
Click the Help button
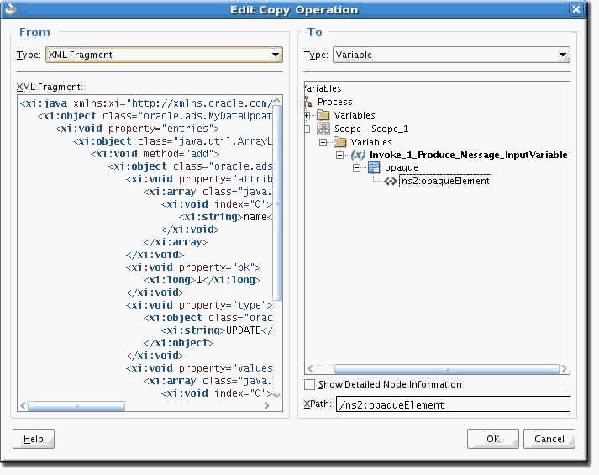pyautogui.click(x=34, y=439)
